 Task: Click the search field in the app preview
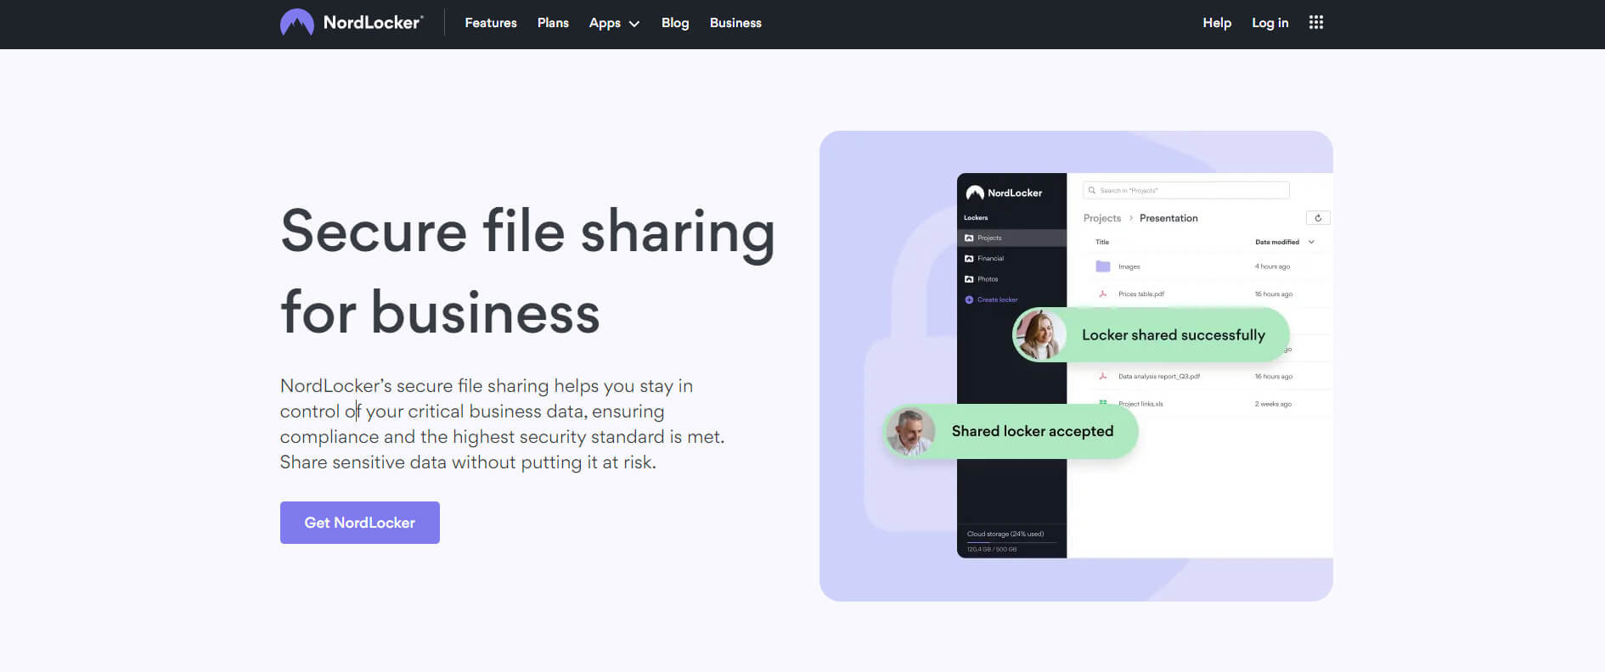click(x=1186, y=190)
